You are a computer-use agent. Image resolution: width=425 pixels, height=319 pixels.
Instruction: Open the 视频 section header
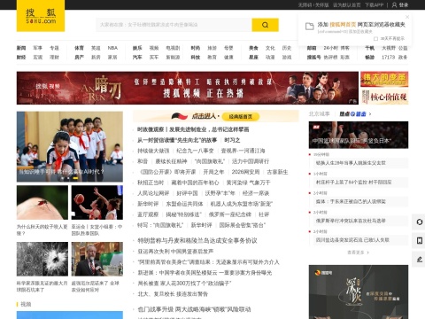pos(26,304)
